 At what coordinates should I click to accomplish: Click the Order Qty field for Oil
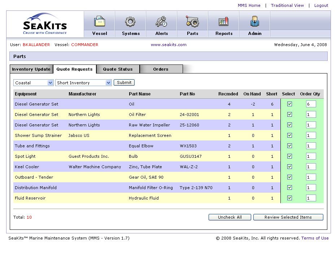point(311,104)
